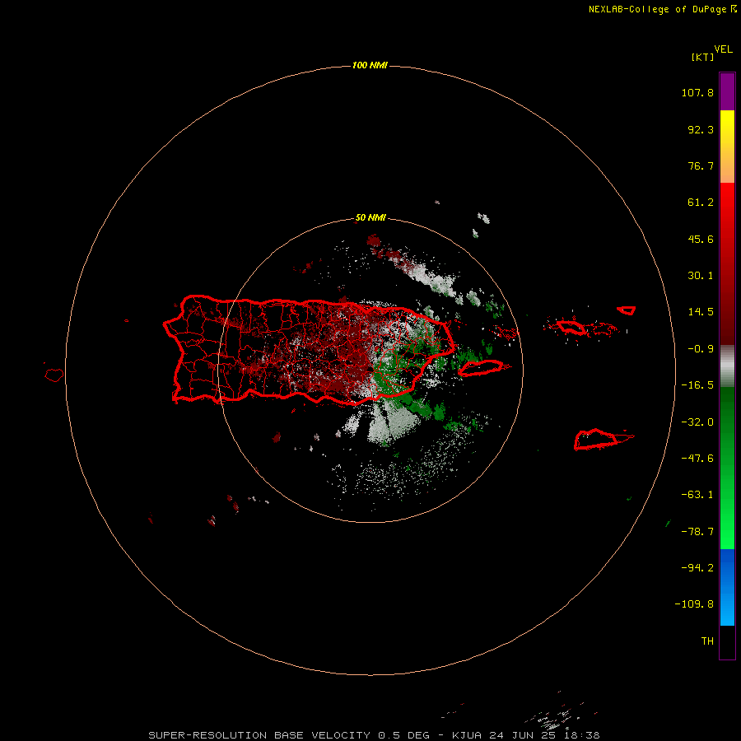Image resolution: width=741 pixels, height=741 pixels.
Task: Click the bright red segment of color bar
Action: [727, 208]
